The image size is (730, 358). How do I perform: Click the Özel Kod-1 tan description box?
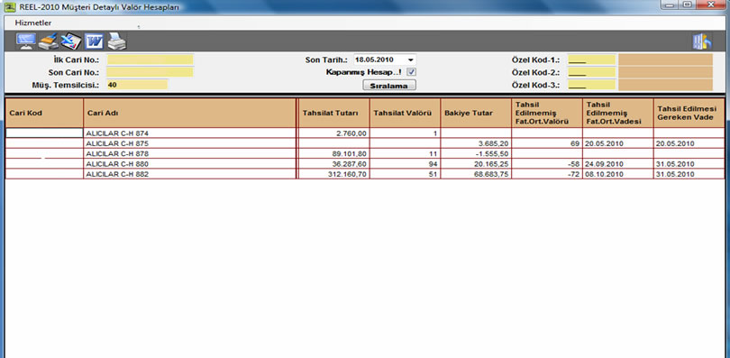[x=665, y=60]
